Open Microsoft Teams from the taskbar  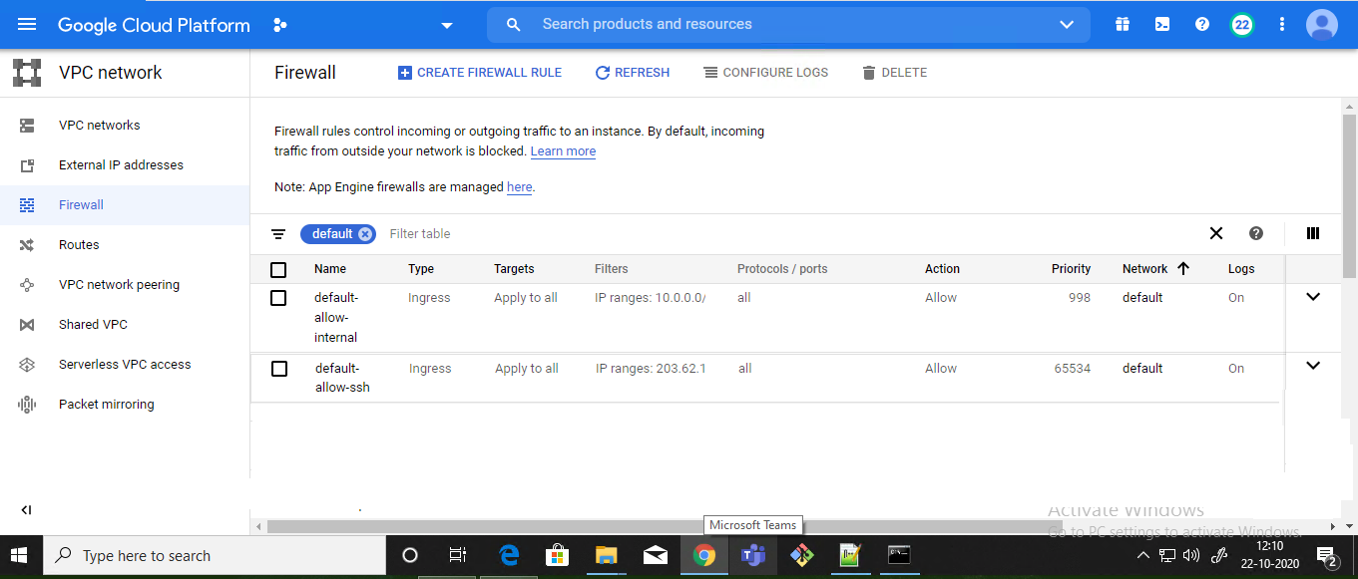(x=753, y=556)
